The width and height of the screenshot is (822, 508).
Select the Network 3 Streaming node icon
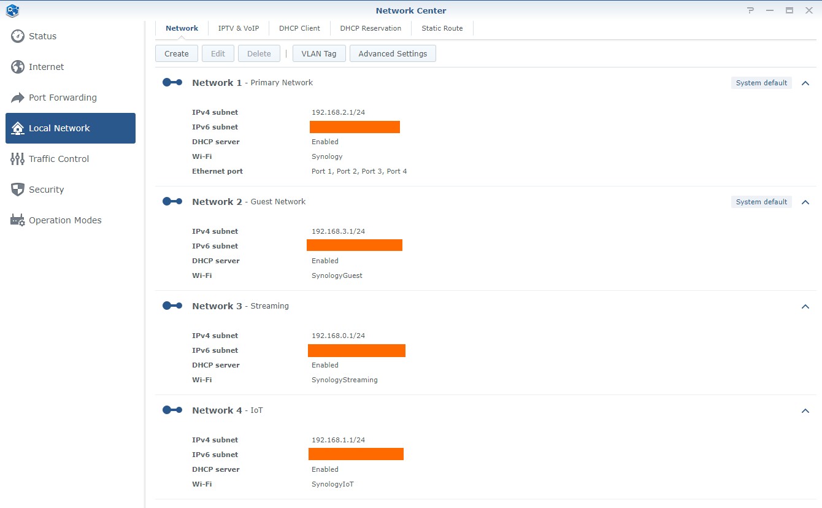172,306
